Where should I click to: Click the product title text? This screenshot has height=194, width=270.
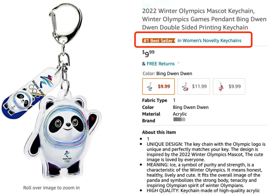click(204, 19)
